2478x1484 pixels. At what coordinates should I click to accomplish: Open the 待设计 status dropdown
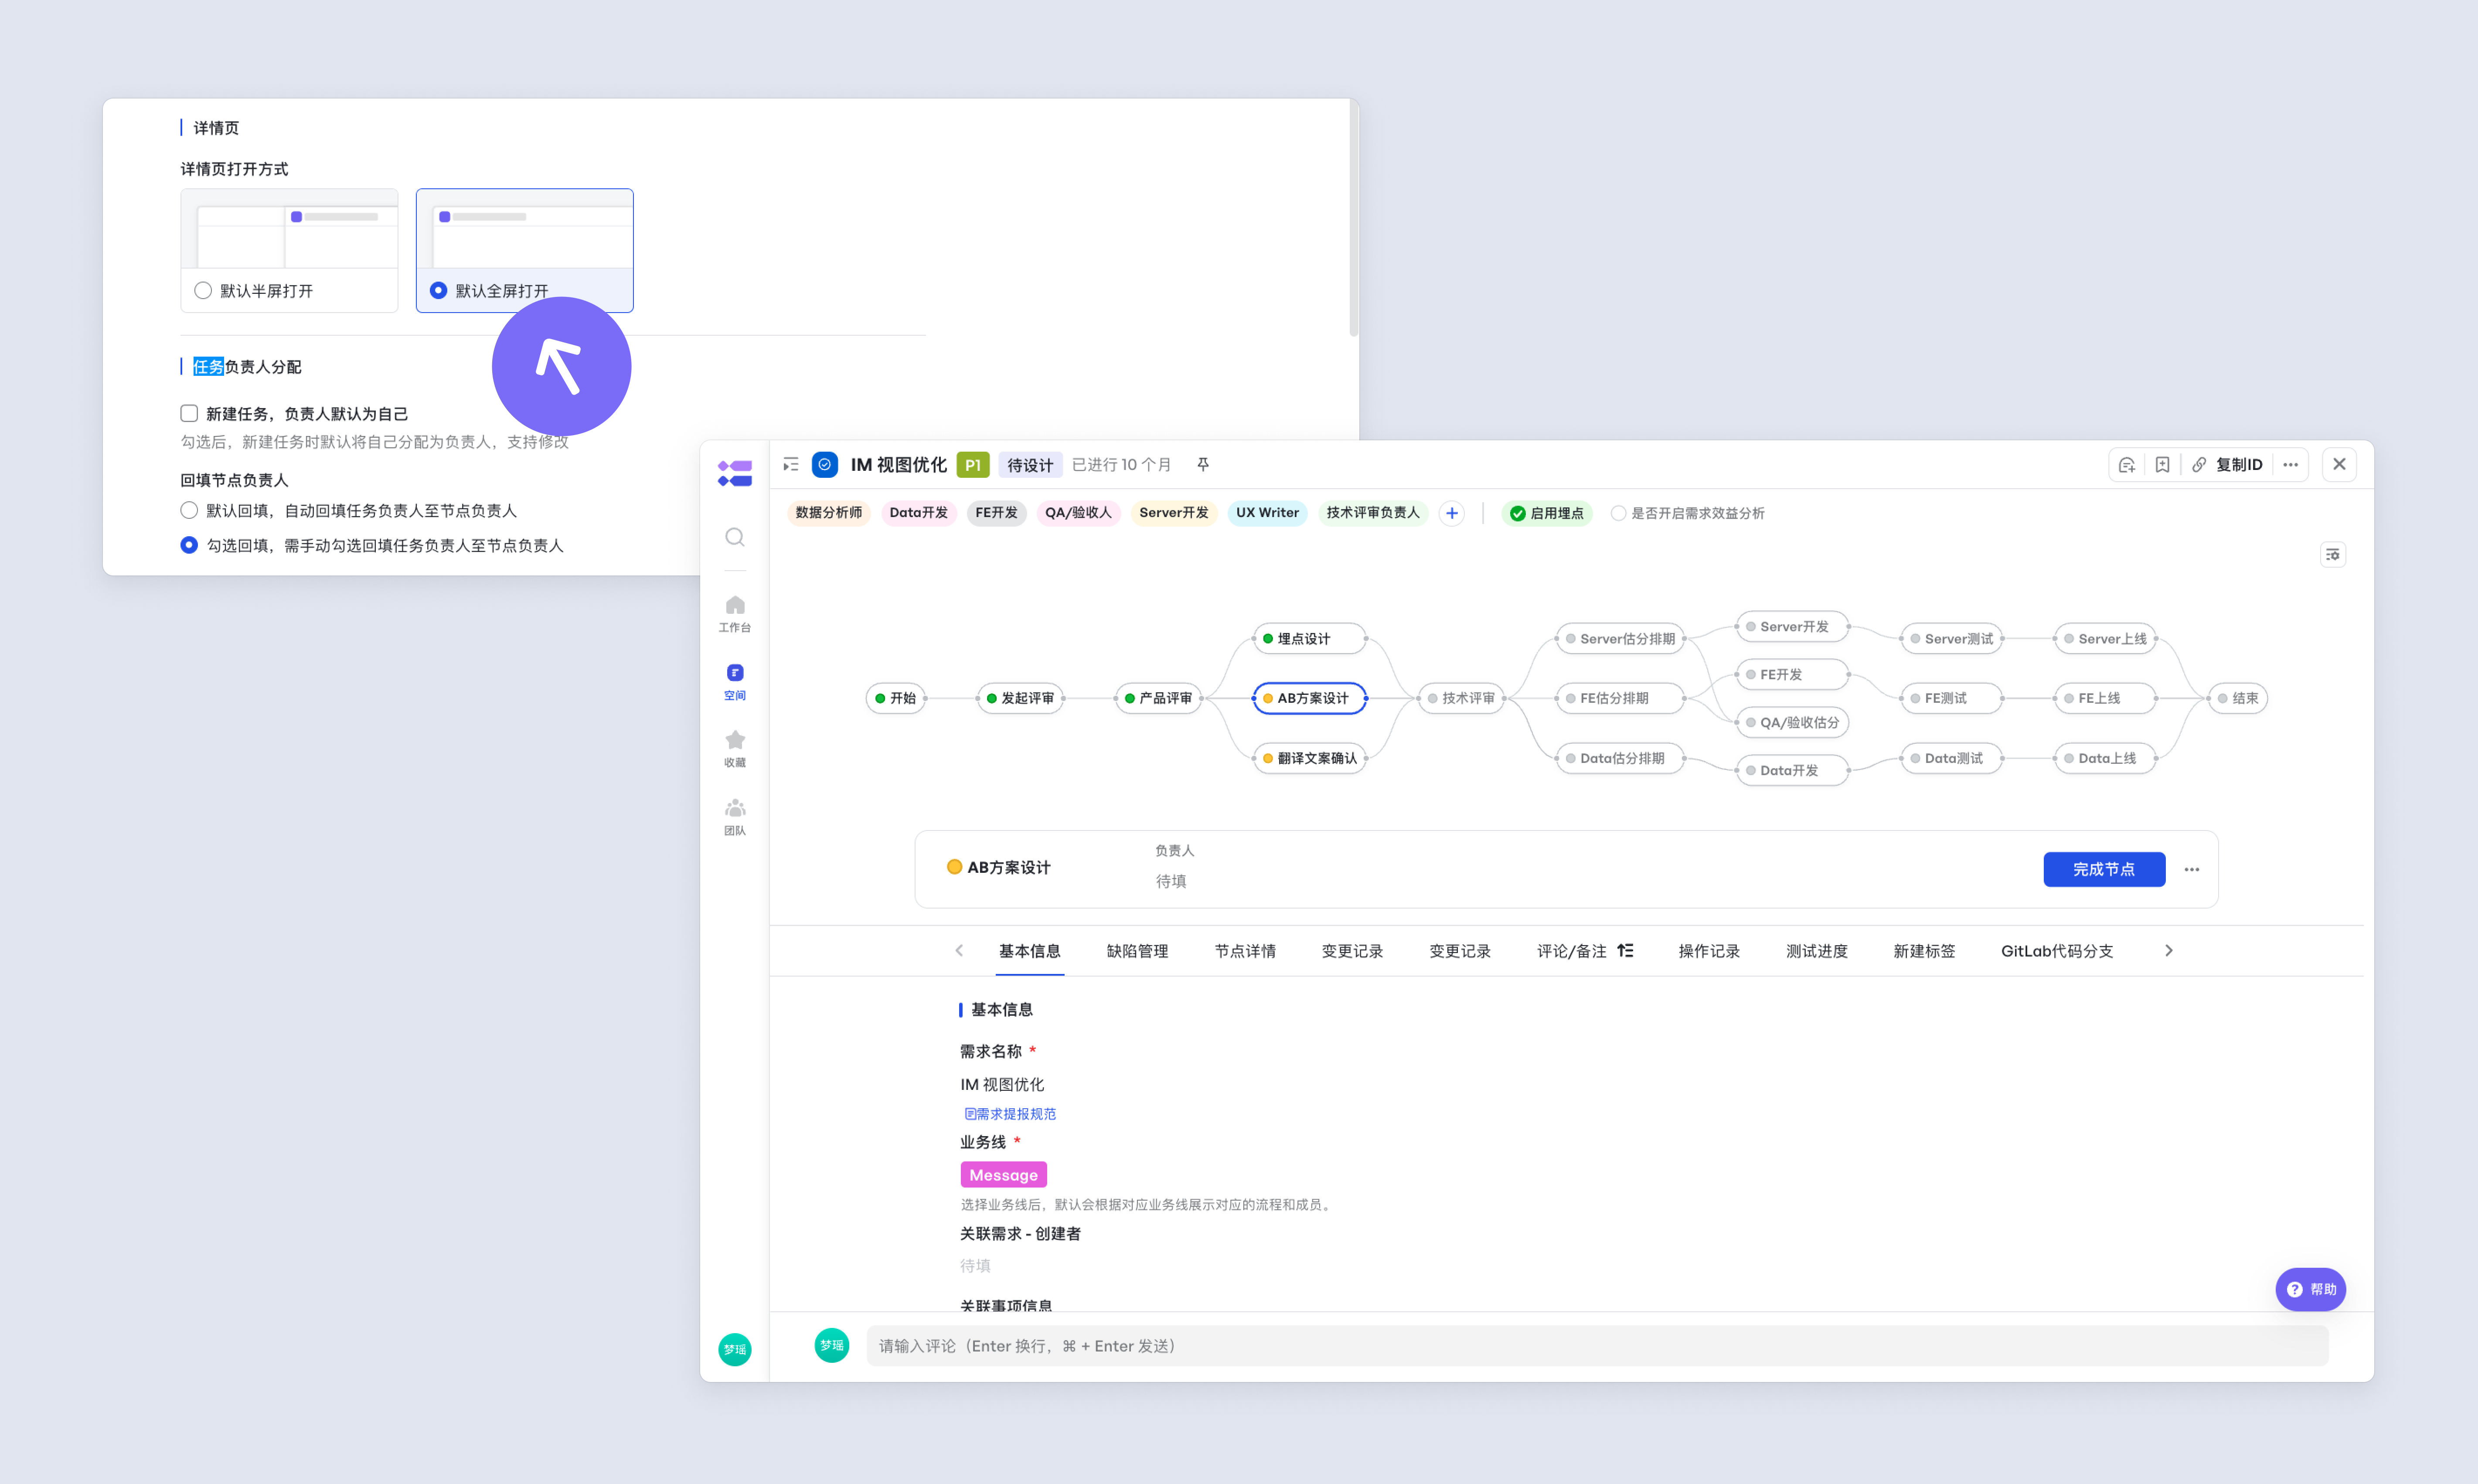pyautogui.click(x=1030, y=465)
